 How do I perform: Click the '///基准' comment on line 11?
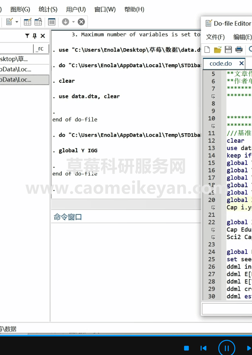(x=239, y=133)
